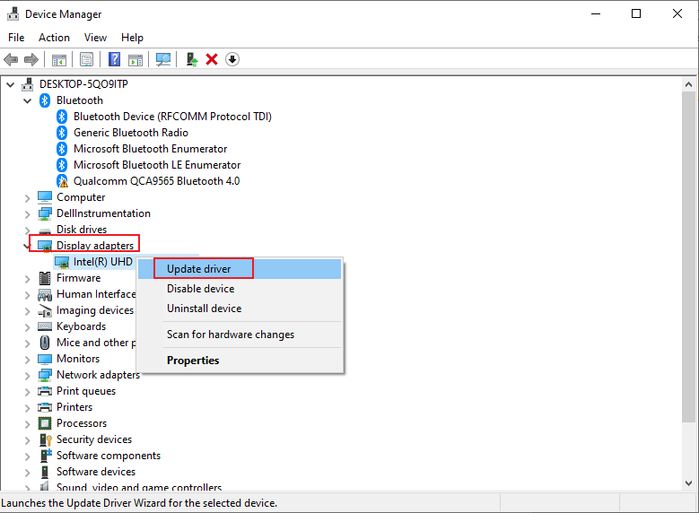This screenshot has width=699, height=513.
Task: Click the show/hide console tree icon
Action: click(58, 59)
